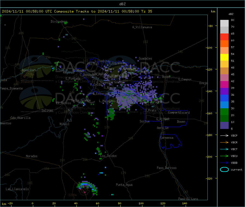The height and width of the screenshot is (207, 245).
Task: Click the Lag.Llancanelo map label
Action: pyautogui.click(x=17, y=189)
